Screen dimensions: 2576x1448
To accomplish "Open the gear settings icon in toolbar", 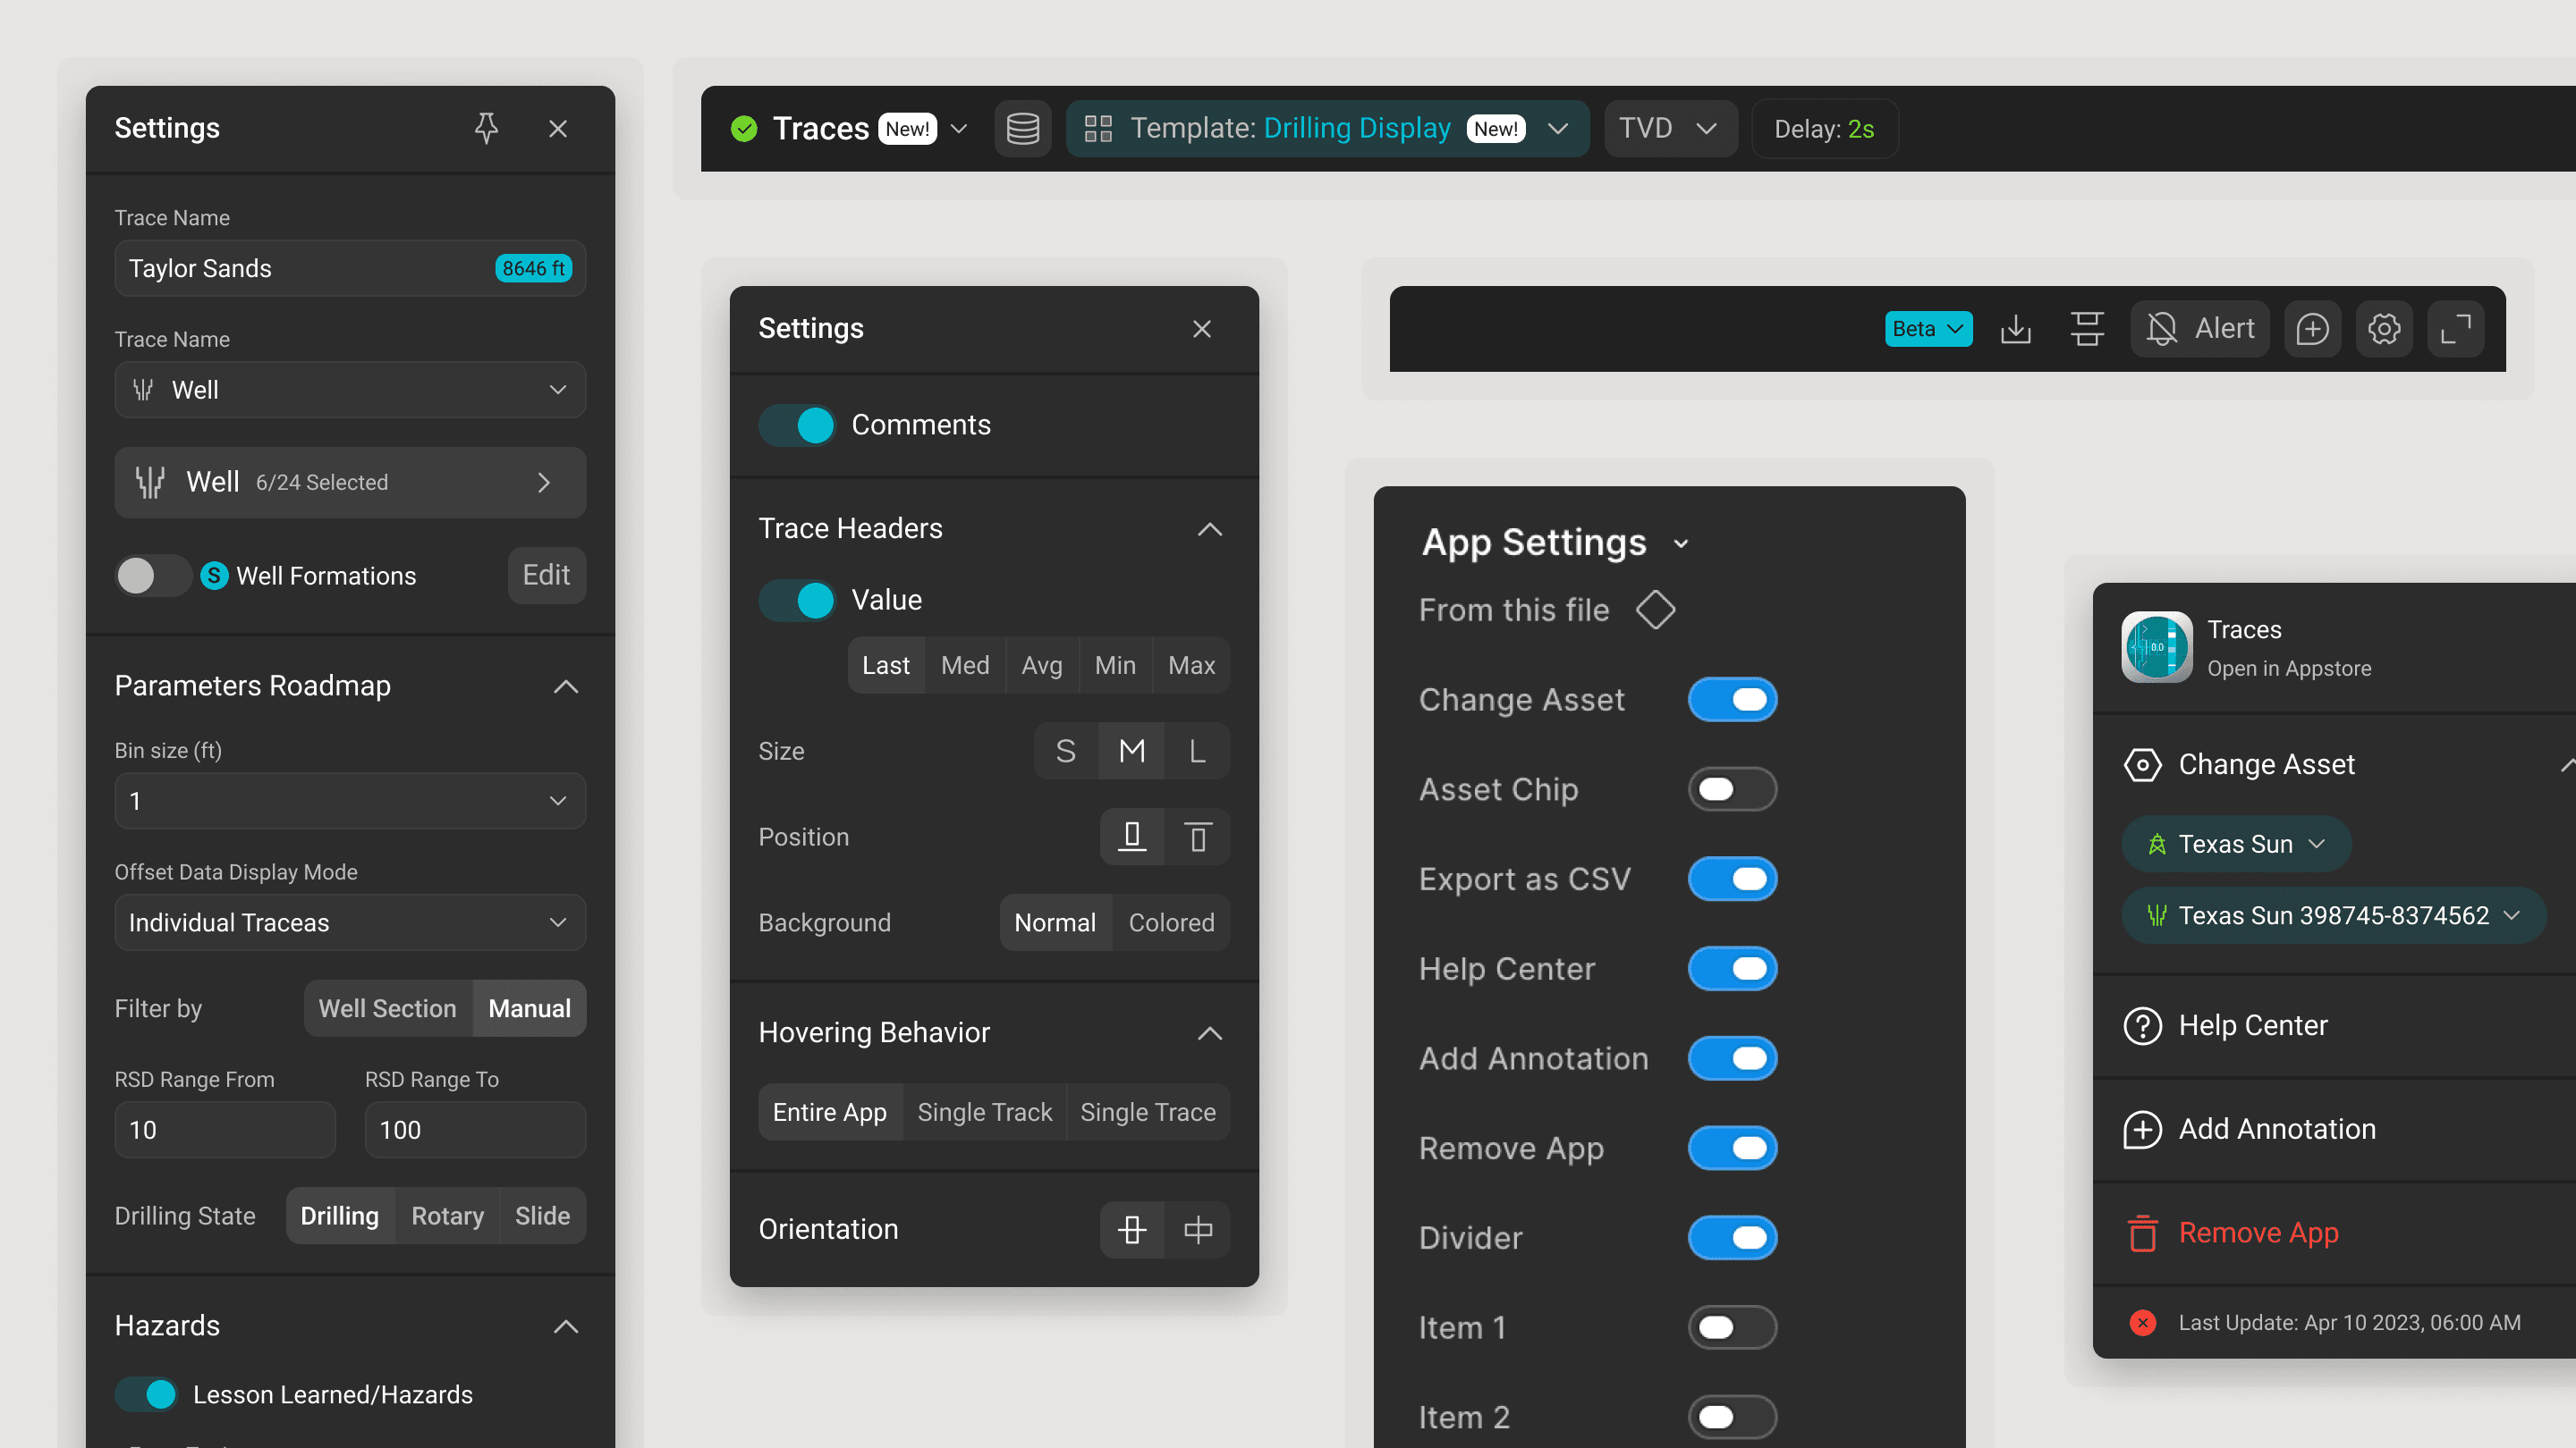I will [x=2384, y=329].
